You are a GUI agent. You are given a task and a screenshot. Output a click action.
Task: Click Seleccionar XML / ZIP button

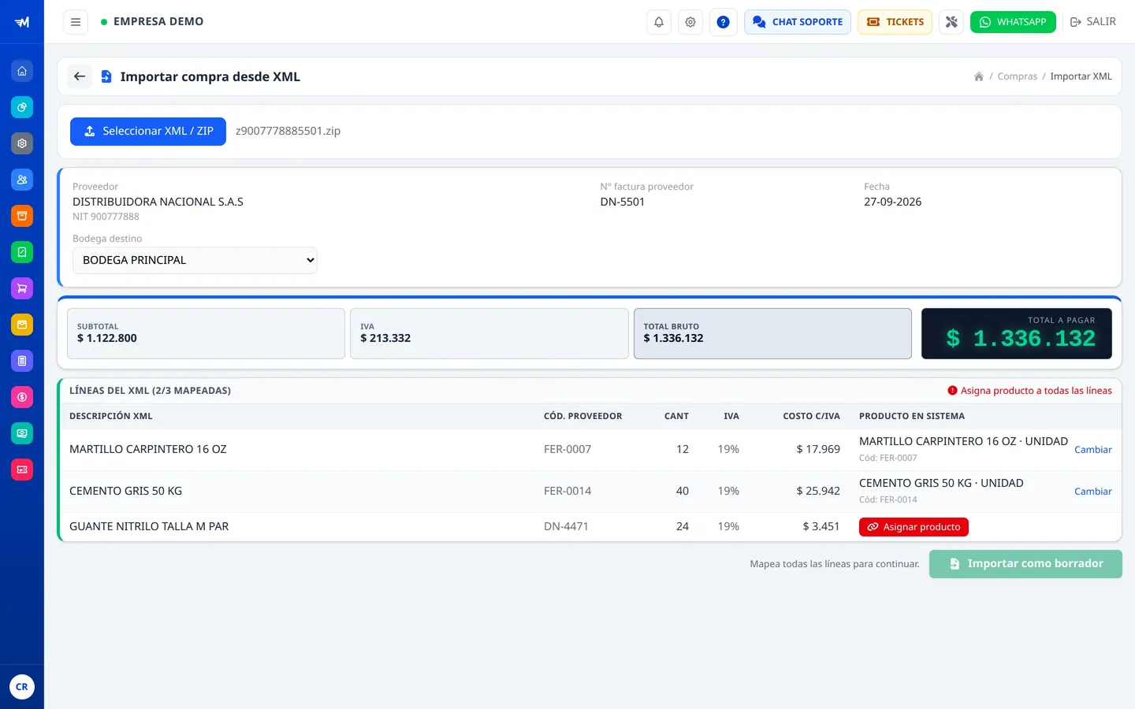(x=148, y=132)
